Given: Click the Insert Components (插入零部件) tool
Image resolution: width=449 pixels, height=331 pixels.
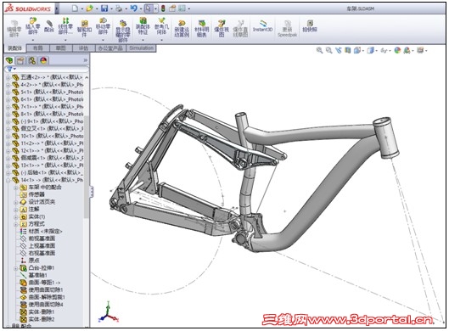Looking at the screenshot, I should pos(32,26).
